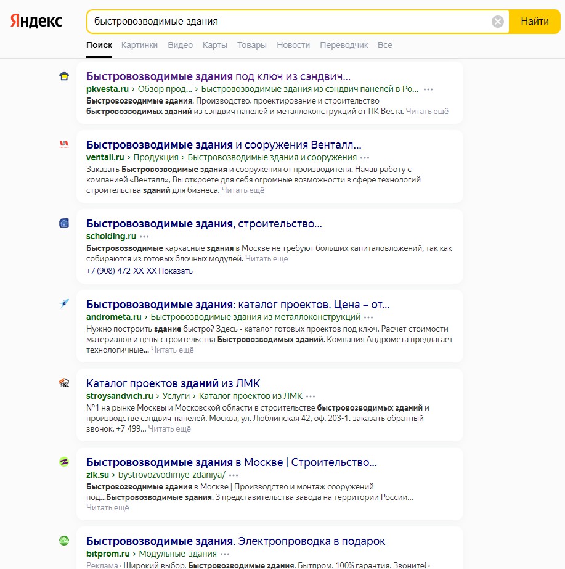The image size is (565, 569).
Task: Open result 'Быстровозводимые здания и сооружения Венталл...'
Action: coord(224,144)
